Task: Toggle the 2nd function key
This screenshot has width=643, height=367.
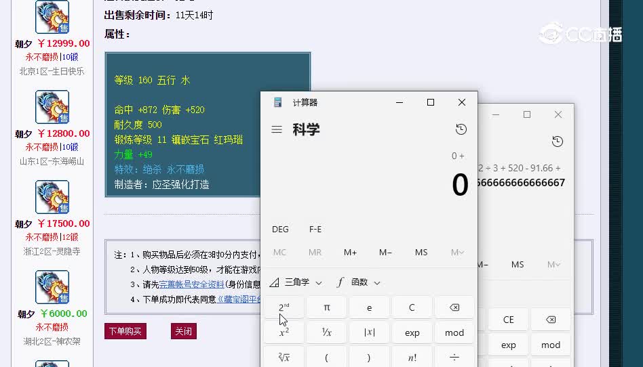Action: coord(284,307)
